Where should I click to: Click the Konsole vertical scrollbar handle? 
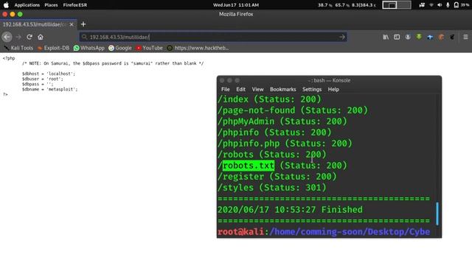click(x=437, y=213)
